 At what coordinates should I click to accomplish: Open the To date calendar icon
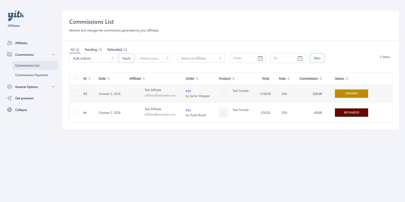pyautogui.click(x=300, y=58)
